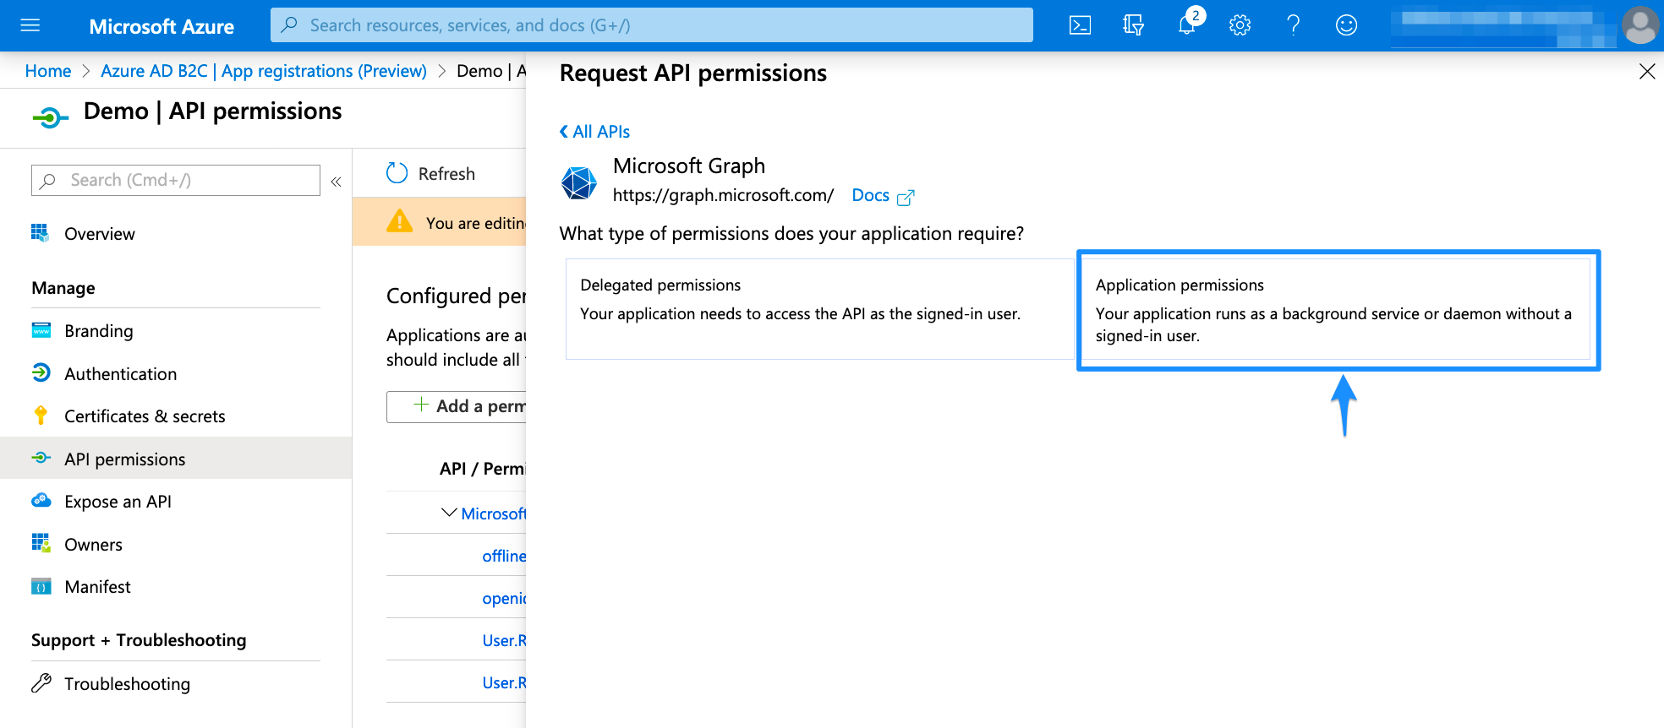
Task: Select Application permissions option
Action: 1338,310
